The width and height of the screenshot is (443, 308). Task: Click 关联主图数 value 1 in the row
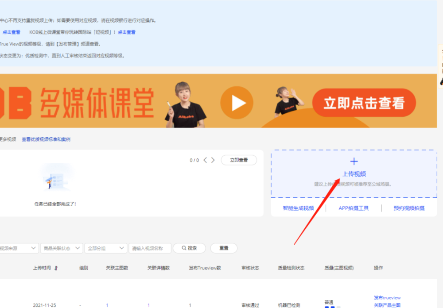click(107, 305)
